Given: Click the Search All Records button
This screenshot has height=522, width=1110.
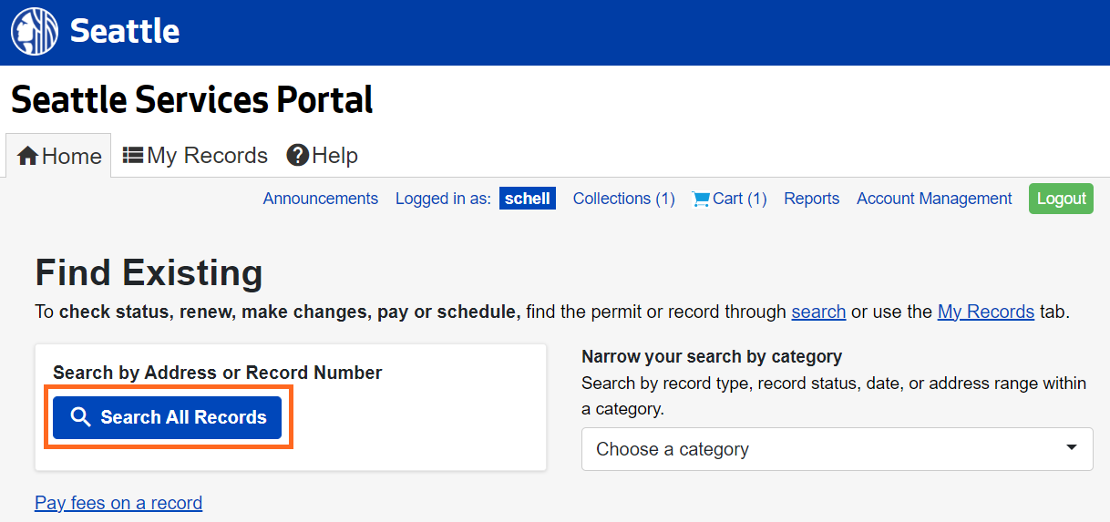Looking at the screenshot, I should [168, 417].
